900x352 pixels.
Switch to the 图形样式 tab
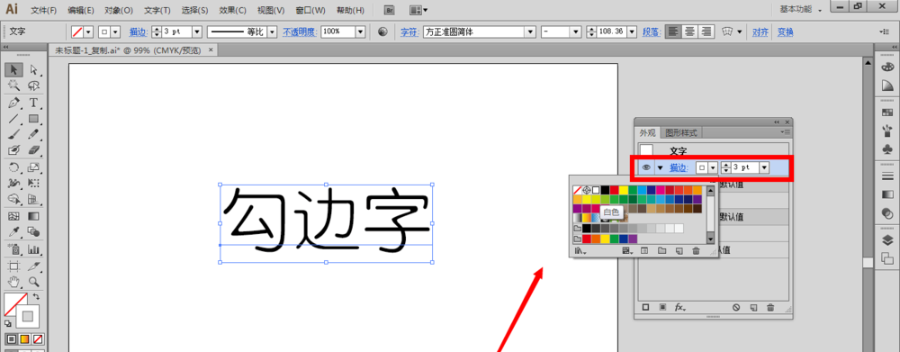tap(681, 132)
